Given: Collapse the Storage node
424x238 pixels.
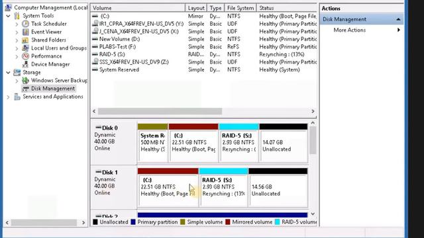Looking at the screenshot, I should pyautogui.click(x=8, y=73).
